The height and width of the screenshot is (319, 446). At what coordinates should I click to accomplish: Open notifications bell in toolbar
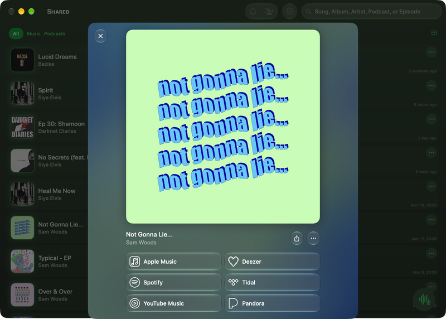pos(253,12)
